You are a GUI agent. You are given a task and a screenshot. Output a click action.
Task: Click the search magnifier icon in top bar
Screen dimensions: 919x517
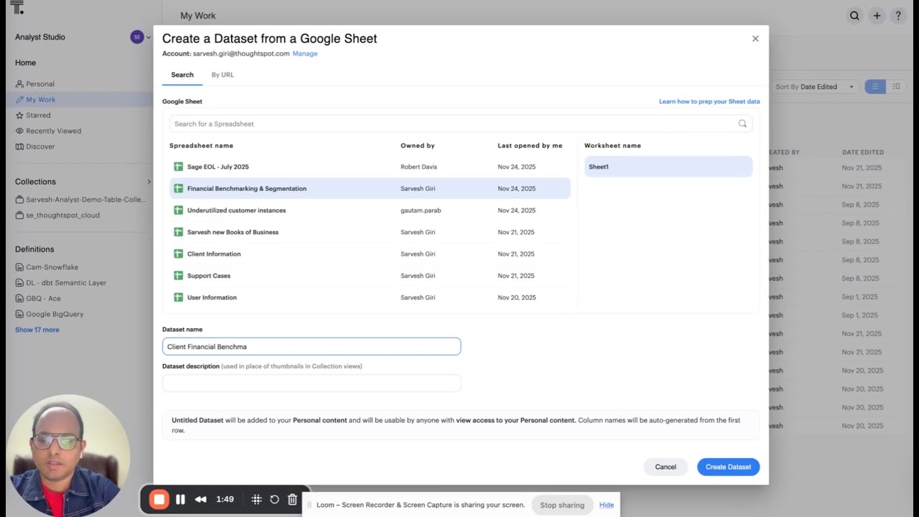click(x=854, y=15)
